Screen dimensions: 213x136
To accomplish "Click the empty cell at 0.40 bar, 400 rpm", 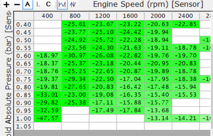I will [48, 24].
